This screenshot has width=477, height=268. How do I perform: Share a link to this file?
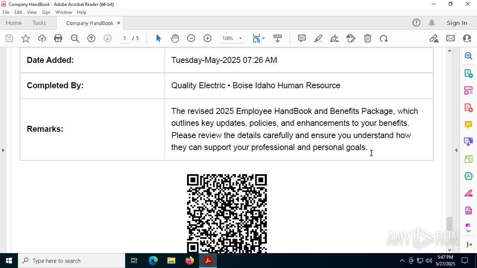pyautogui.click(x=434, y=38)
